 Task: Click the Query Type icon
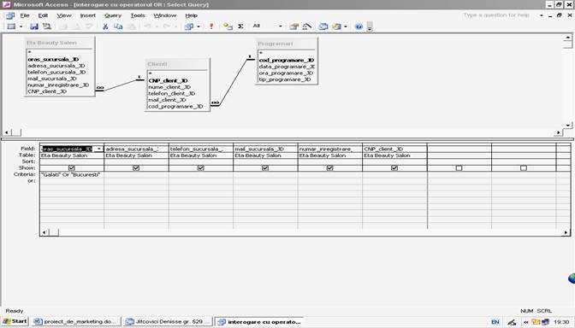click(x=189, y=26)
